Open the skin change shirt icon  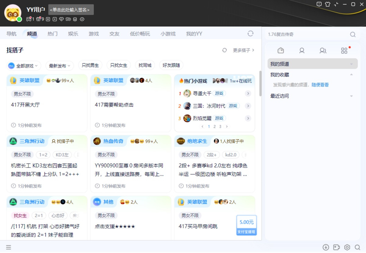[328, 4]
